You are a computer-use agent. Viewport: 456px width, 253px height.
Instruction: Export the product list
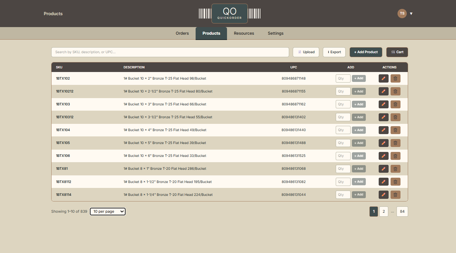[x=334, y=52]
